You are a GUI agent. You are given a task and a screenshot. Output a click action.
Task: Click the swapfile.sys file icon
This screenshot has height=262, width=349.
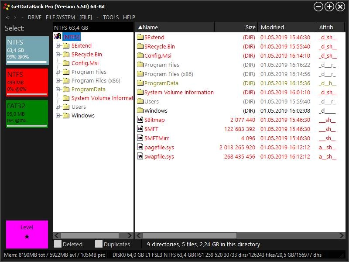140,156
